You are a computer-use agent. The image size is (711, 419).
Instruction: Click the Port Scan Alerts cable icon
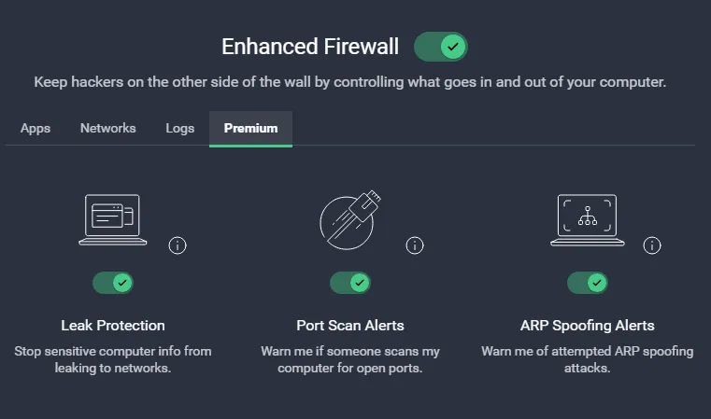click(350, 219)
